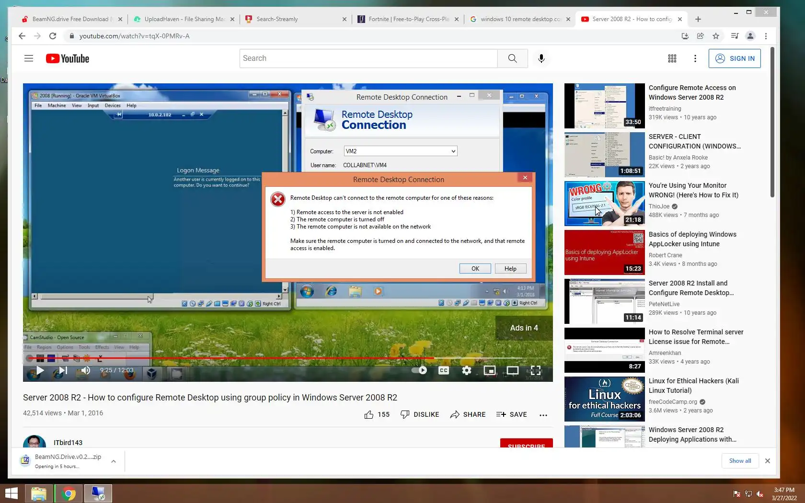Show all downloads
Screen dimensions: 805x503
(740, 461)
